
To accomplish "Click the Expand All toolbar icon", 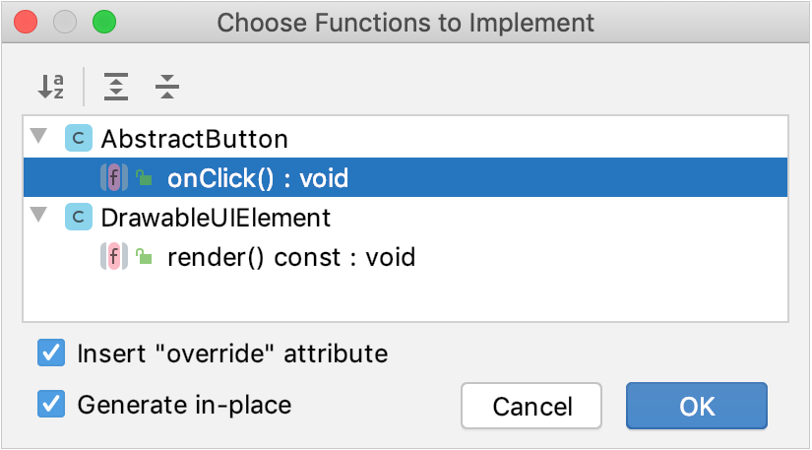I will pyautogui.click(x=117, y=87).
